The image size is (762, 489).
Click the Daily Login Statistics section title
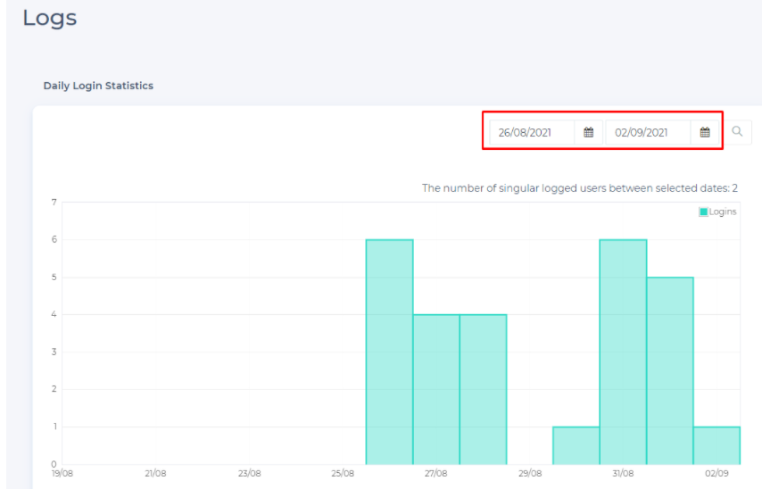pos(98,86)
